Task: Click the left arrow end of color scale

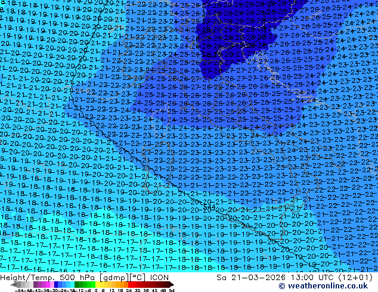Action: click(x=14, y=285)
